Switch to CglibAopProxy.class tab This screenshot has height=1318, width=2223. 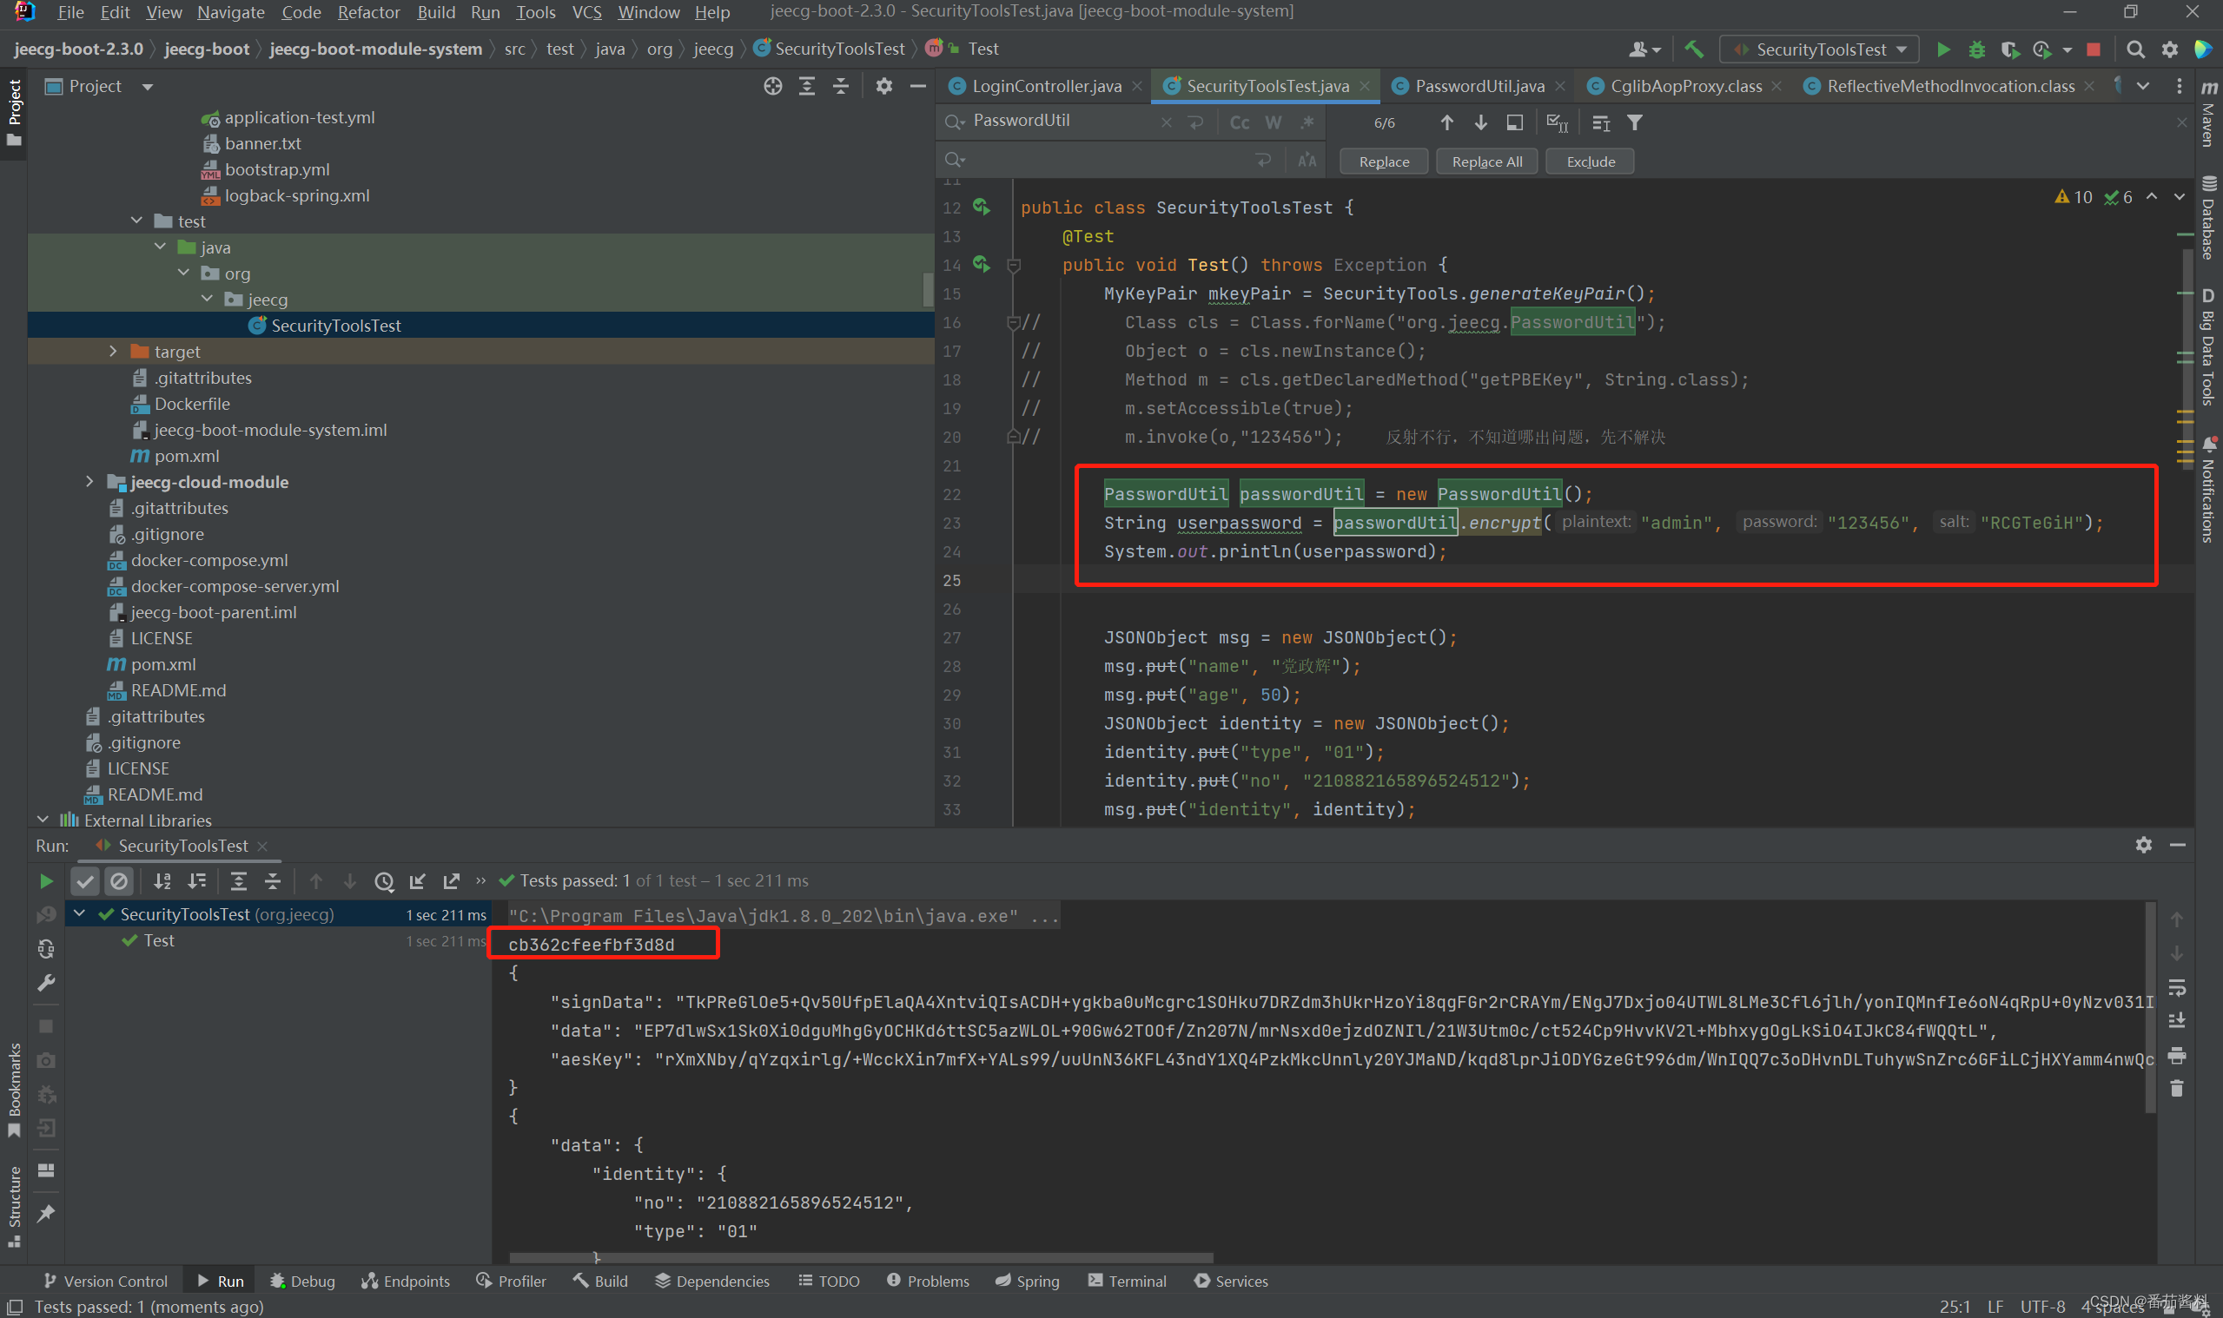click(x=1685, y=86)
